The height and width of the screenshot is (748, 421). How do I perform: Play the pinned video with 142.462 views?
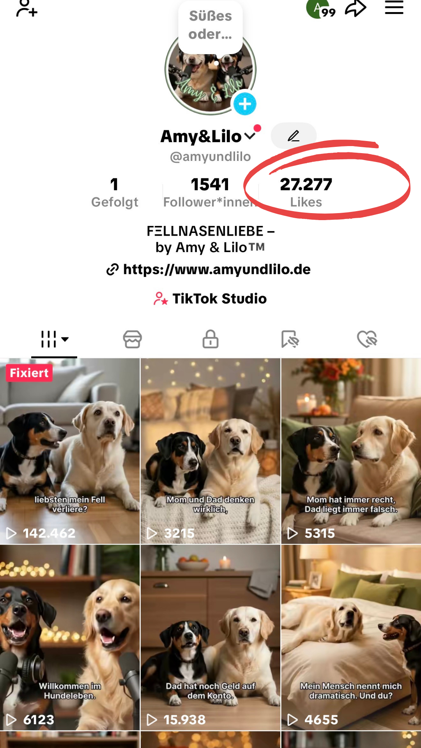(x=70, y=451)
